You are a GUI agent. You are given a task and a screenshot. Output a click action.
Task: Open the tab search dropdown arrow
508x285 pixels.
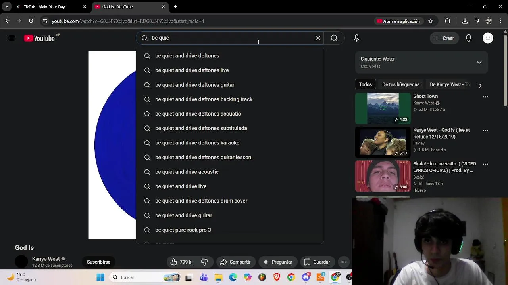click(x=7, y=7)
